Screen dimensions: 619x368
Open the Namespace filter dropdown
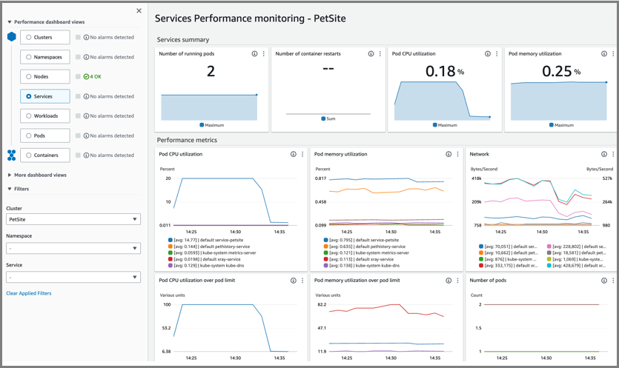tap(73, 248)
